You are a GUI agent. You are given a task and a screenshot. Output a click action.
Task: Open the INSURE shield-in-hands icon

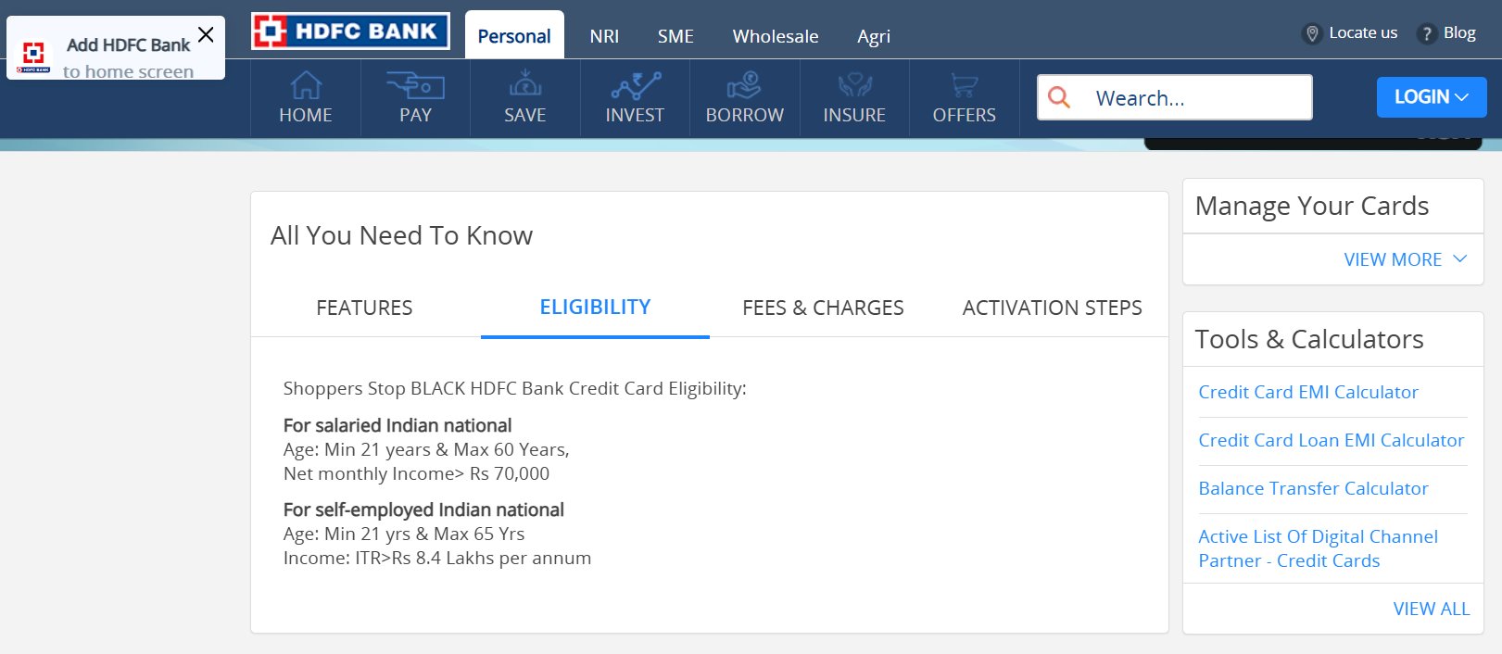854,85
